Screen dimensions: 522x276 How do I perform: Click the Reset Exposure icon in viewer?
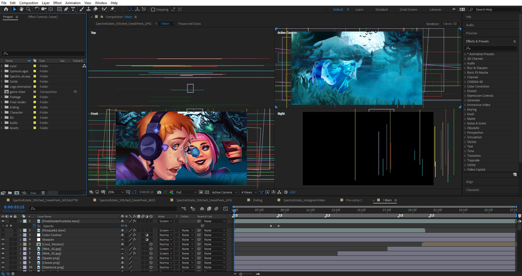pos(286,192)
